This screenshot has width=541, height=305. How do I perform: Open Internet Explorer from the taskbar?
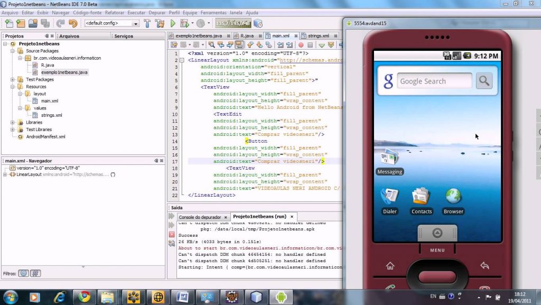[x=60, y=297]
